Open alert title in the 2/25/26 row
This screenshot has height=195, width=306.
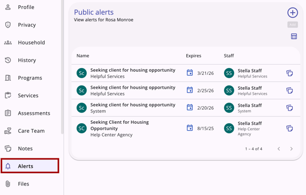133,88
